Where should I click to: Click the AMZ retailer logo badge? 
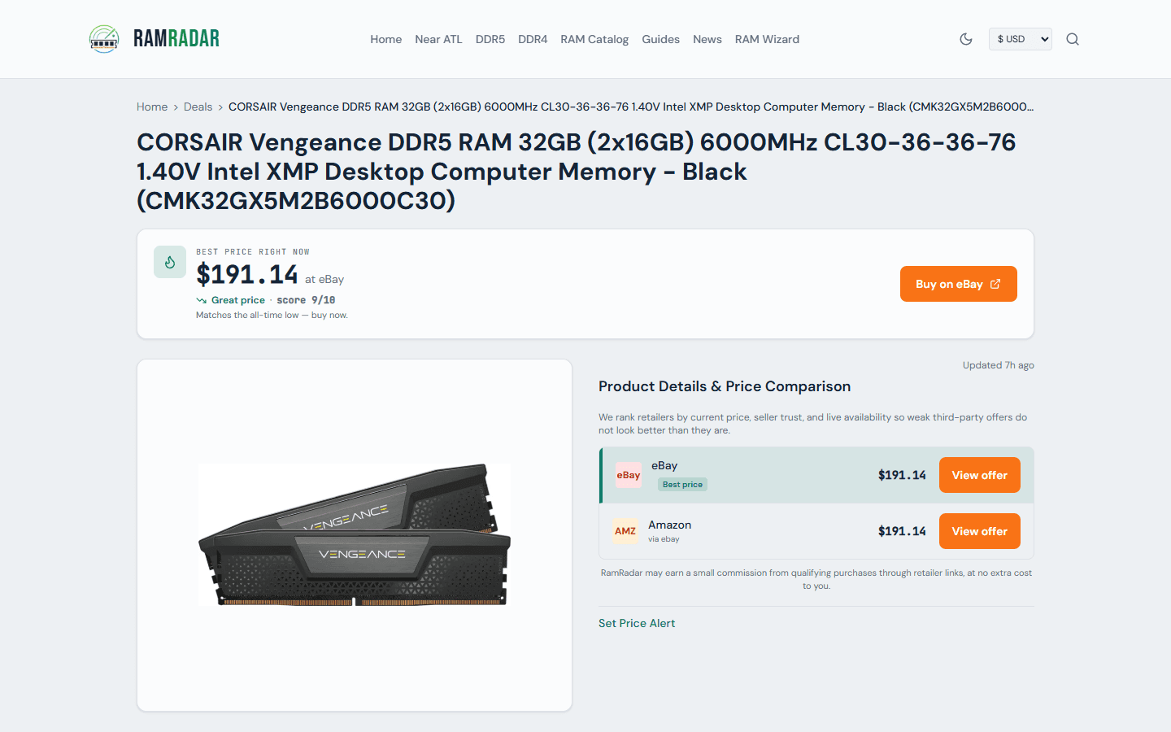coord(625,531)
